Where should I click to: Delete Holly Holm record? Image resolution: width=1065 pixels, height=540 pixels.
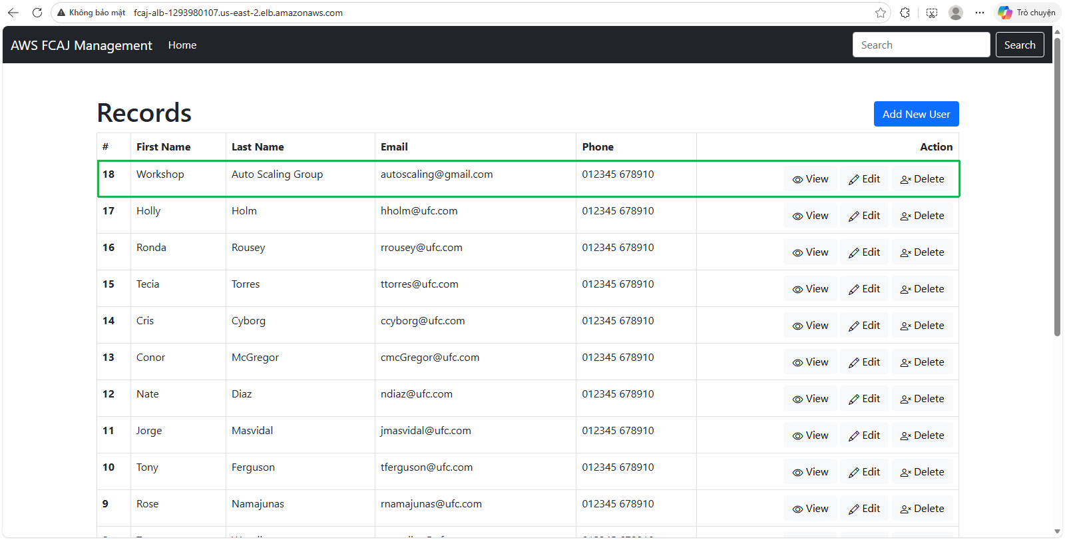click(x=922, y=216)
